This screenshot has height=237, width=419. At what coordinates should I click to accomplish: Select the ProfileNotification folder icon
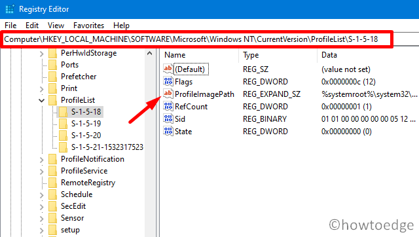(x=52, y=159)
